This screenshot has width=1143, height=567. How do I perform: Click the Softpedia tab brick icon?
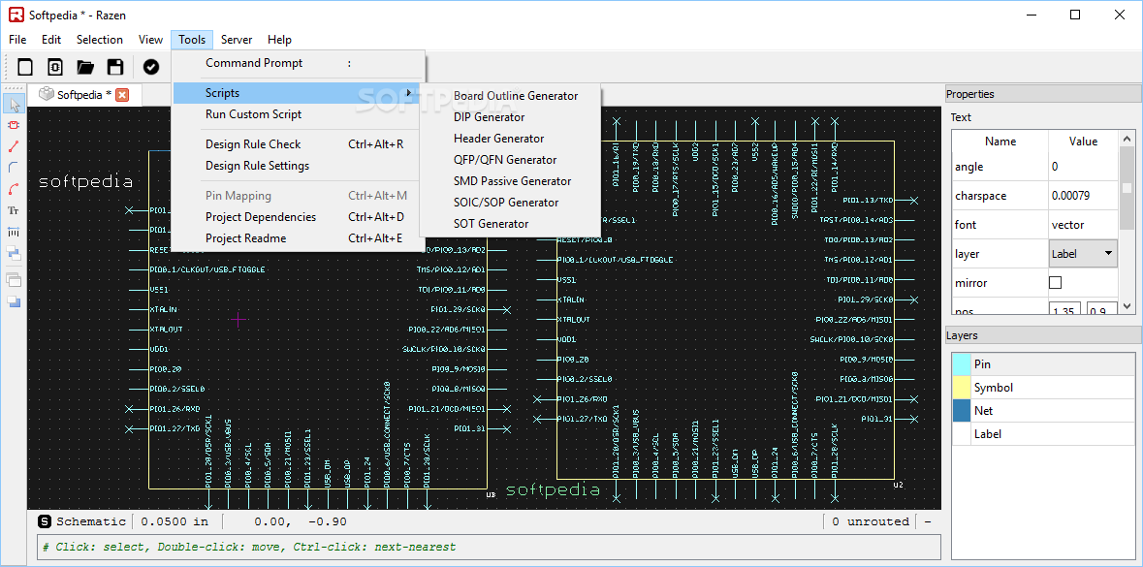pos(46,93)
